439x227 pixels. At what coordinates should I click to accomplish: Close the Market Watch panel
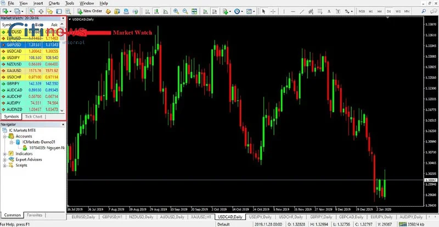point(63,18)
